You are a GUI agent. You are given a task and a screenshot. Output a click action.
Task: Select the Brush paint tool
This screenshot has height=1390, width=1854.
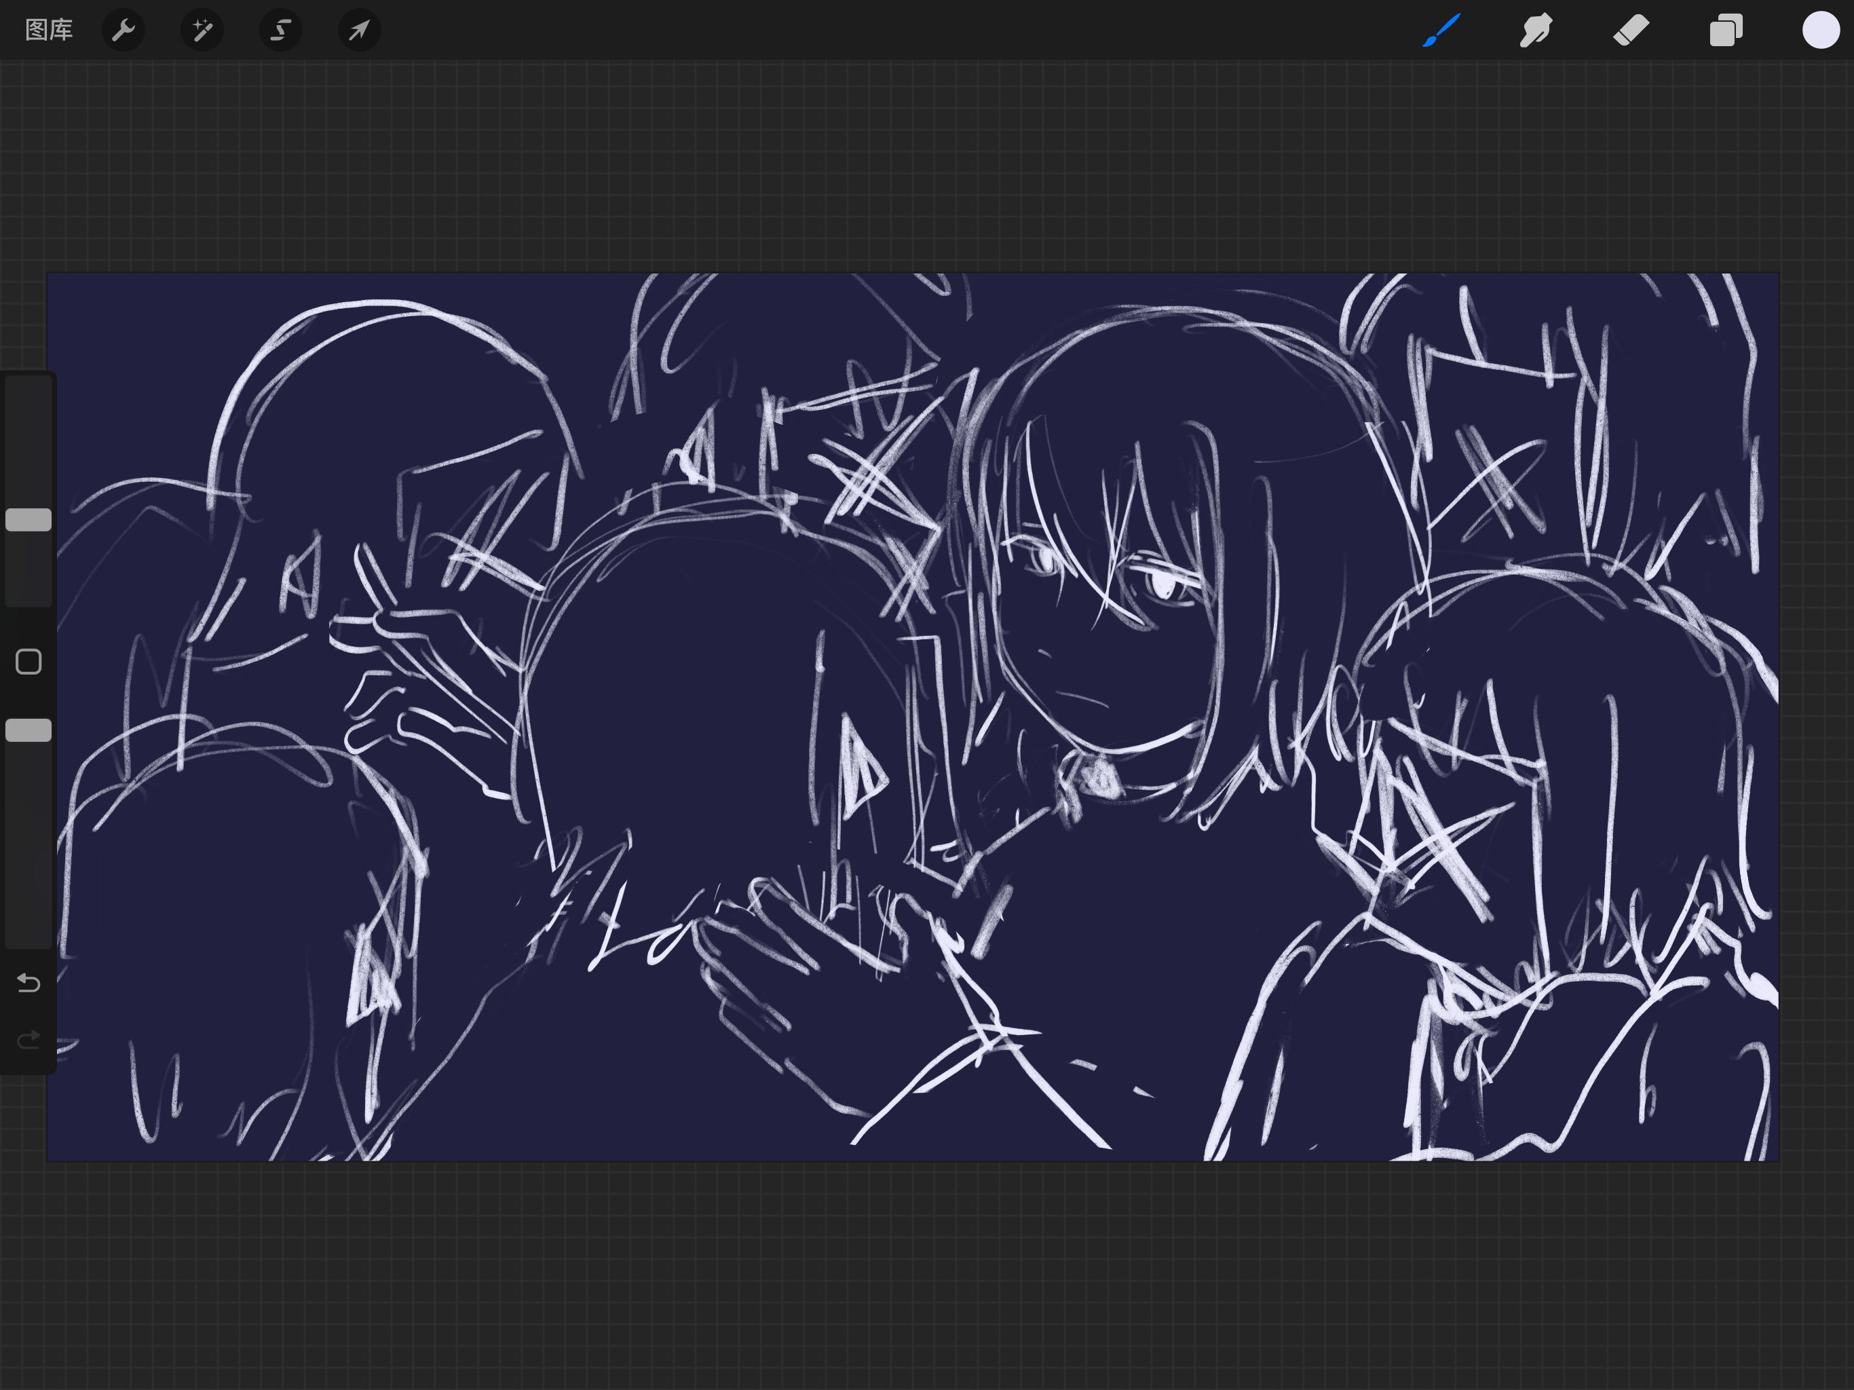click(1441, 30)
